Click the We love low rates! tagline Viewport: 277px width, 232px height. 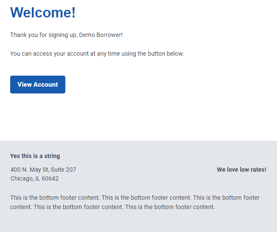pyautogui.click(x=241, y=170)
